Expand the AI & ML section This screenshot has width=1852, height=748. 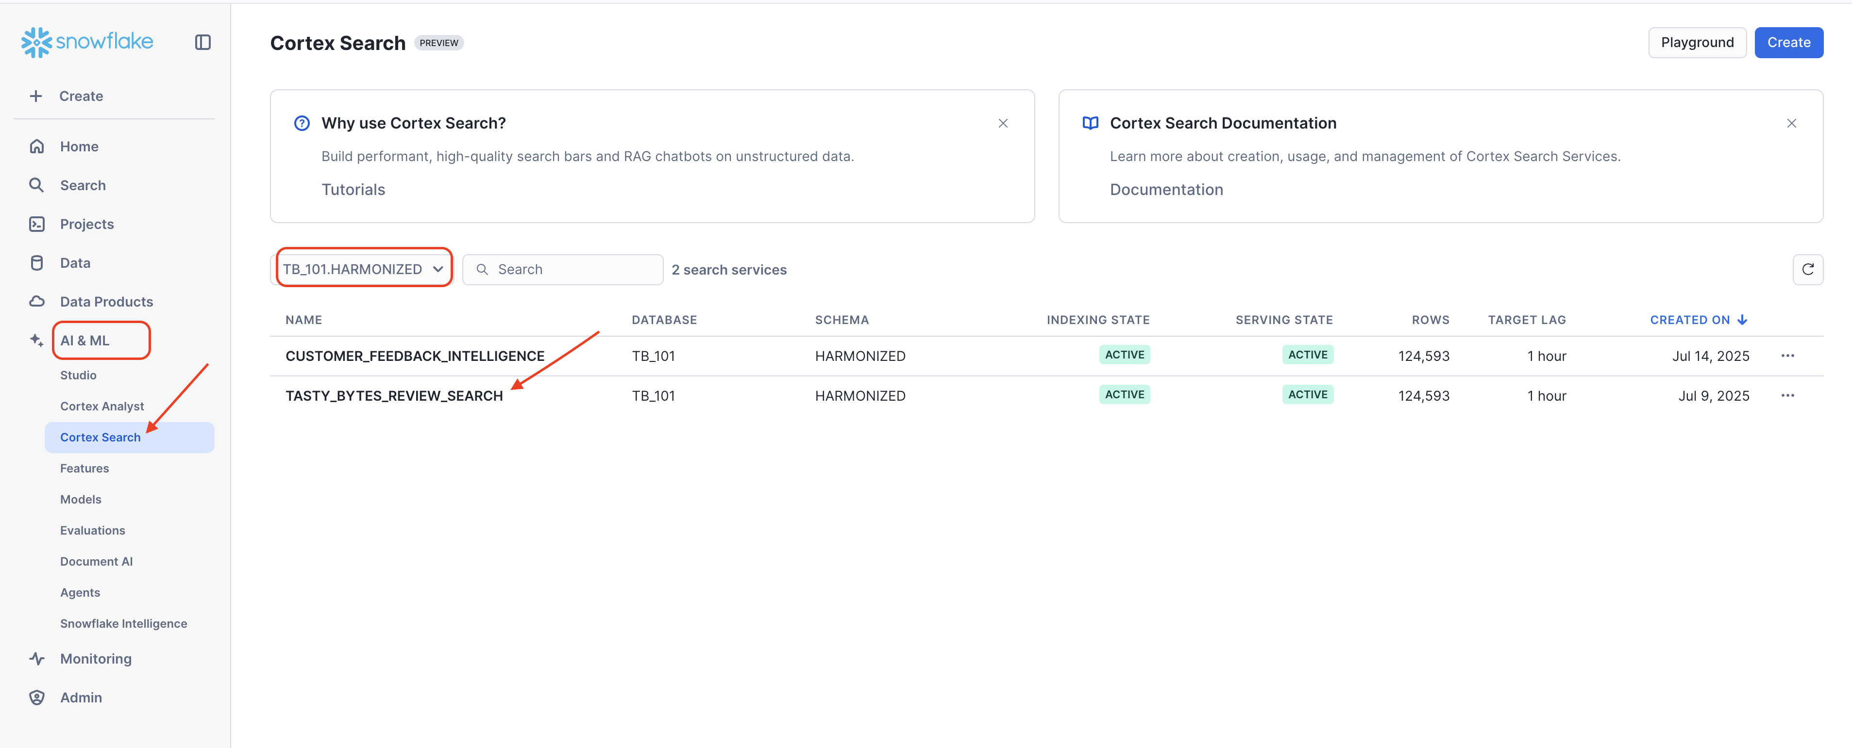(86, 340)
